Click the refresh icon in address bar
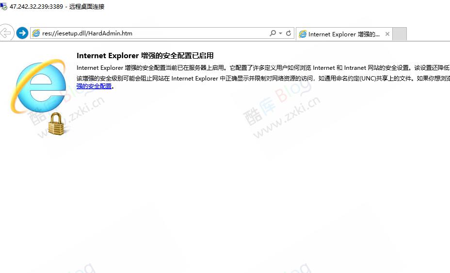The image size is (450, 273). [x=289, y=33]
